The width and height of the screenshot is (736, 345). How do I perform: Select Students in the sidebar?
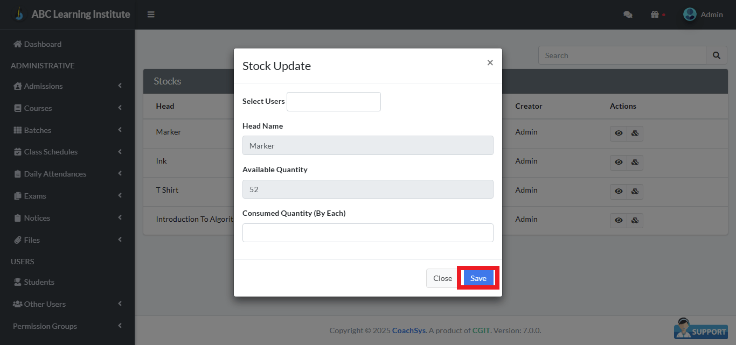pyautogui.click(x=39, y=281)
